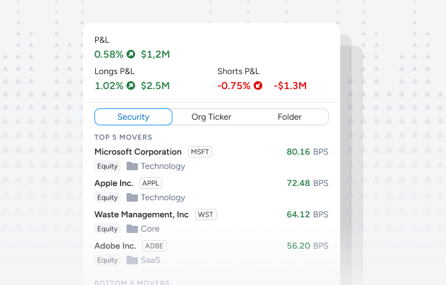
Task: Click the $1,2M P&L amount
Action: pyautogui.click(x=155, y=54)
